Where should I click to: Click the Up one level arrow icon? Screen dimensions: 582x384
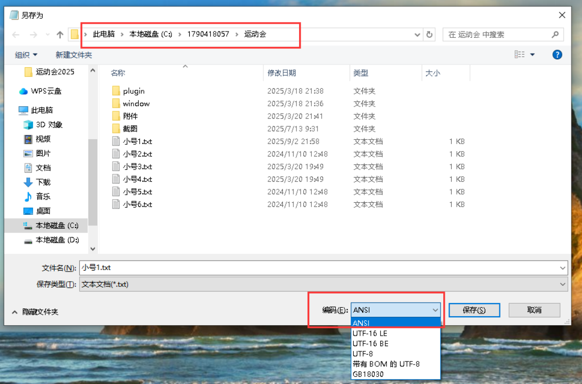point(60,35)
